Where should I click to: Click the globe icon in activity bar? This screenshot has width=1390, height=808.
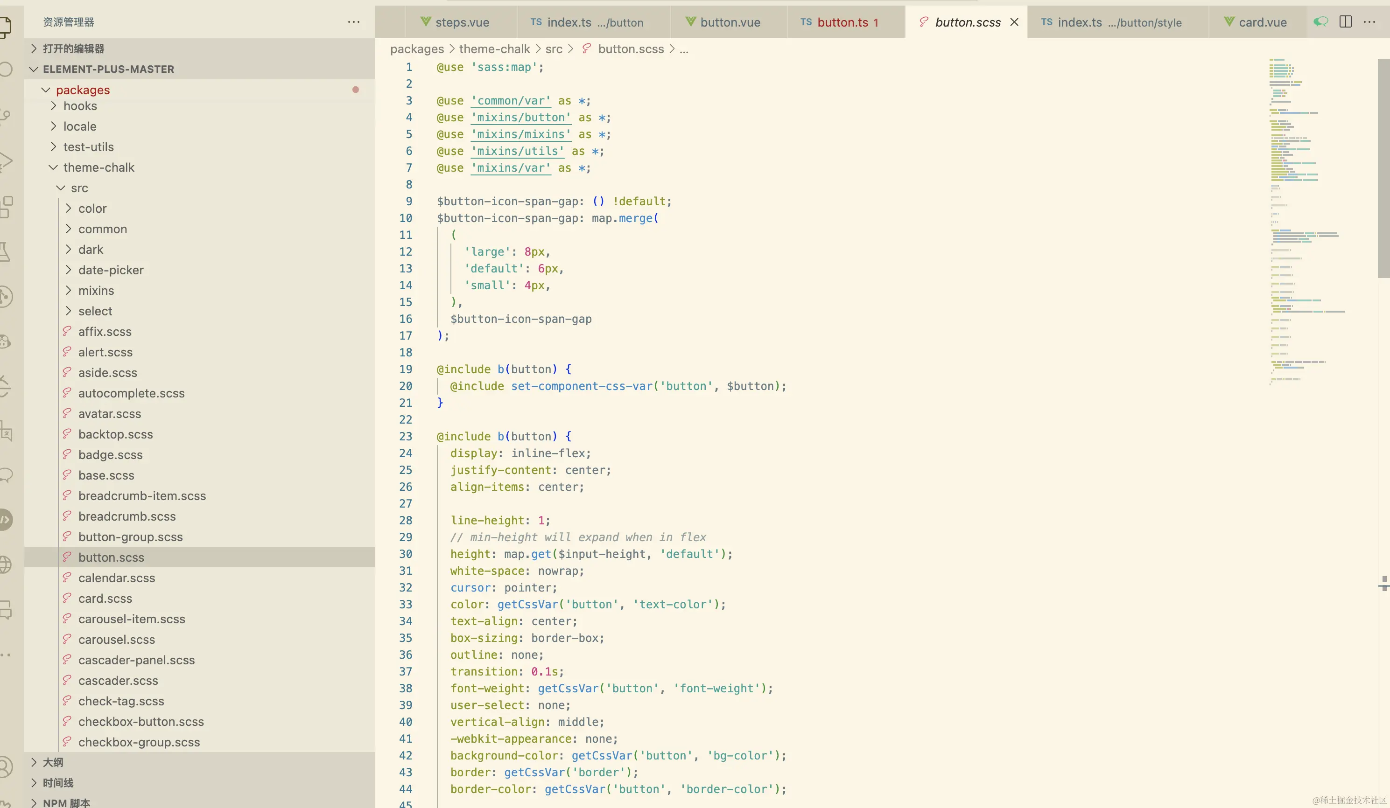[x=4, y=564]
